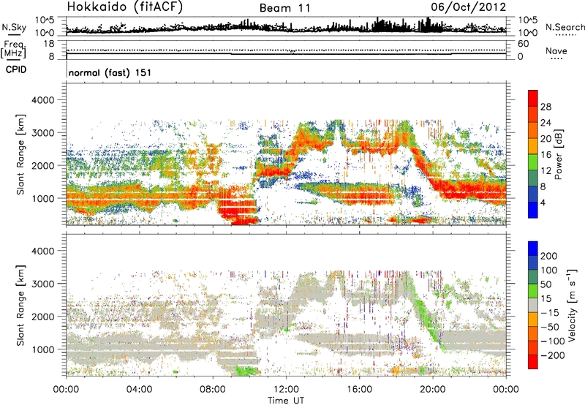Click the "Nave" legend label
Viewport: 585px width, 405px height.
pos(556,50)
